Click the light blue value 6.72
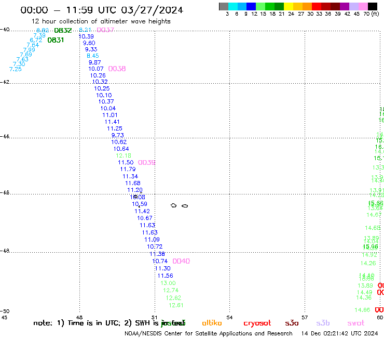The width and height of the screenshot is (384, 338). coord(36,40)
